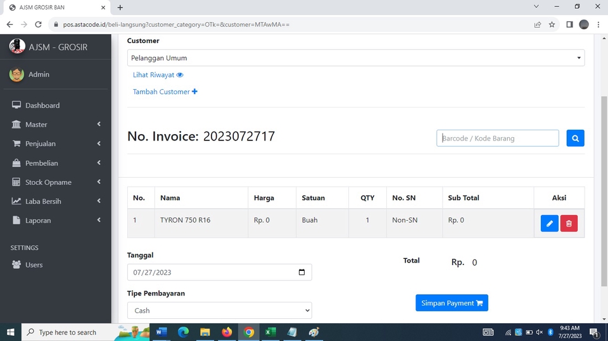The image size is (608, 341).
Task: Focus the Barcode / Kode Barang field
Action: pyautogui.click(x=498, y=139)
